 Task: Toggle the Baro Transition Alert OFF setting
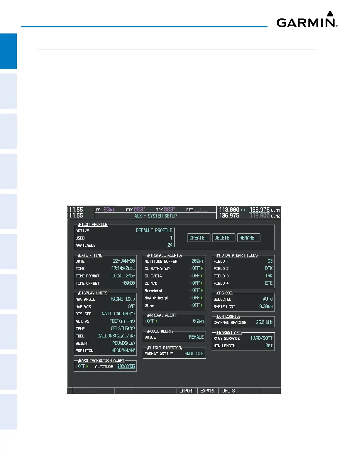tap(82, 366)
